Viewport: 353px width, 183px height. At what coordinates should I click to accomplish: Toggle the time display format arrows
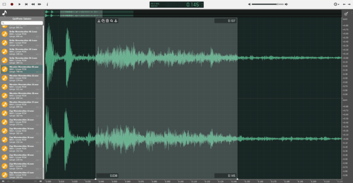pos(202,5)
